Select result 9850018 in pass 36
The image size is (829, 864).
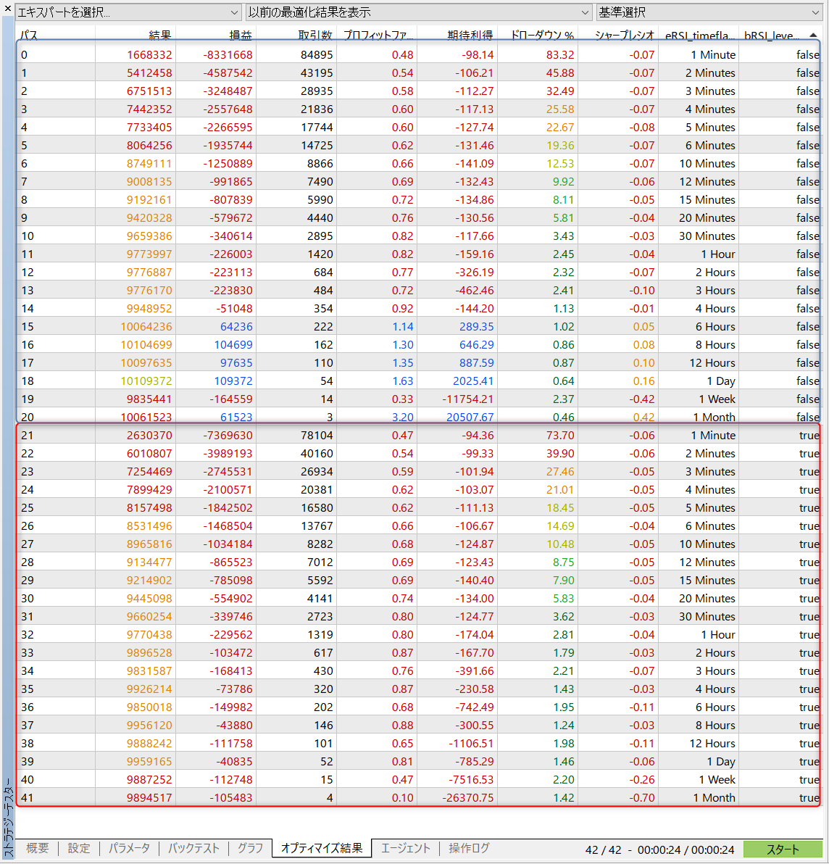(149, 707)
